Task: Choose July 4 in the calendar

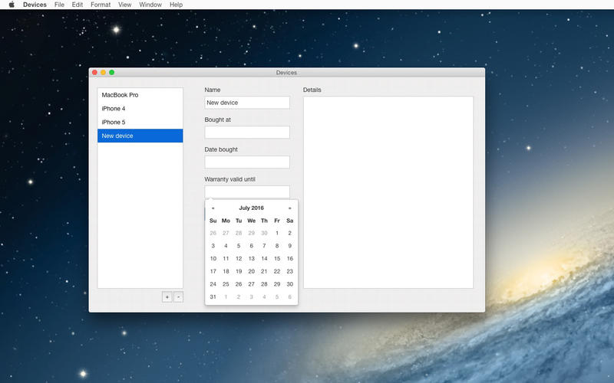Action: click(x=226, y=246)
